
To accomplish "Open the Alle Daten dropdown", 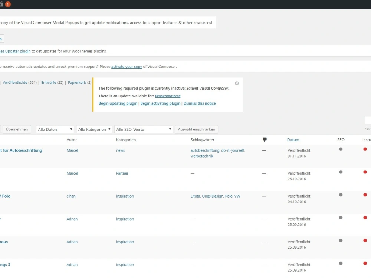I will point(55,129).
